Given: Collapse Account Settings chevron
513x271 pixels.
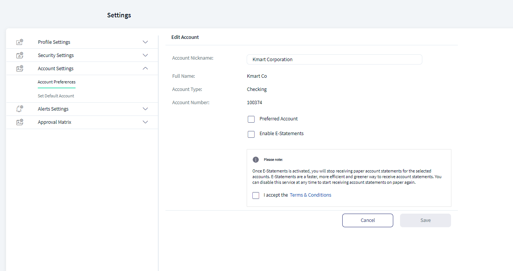Looking at the screenshot, I should (x=145, y=68).
